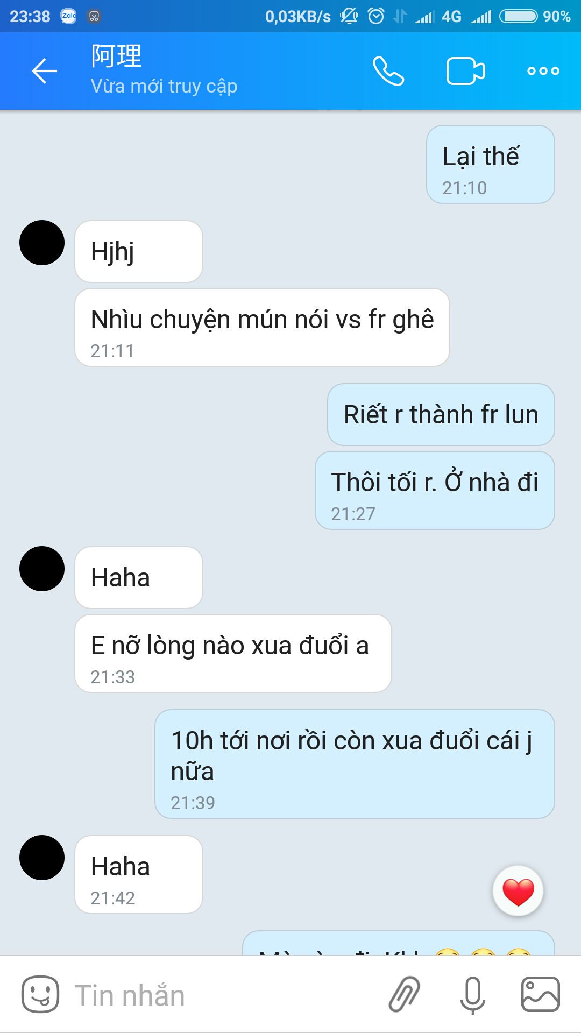Focus the Tin nhắn message field
581x1033 pixels.
pyautogui.click(x=215, y=995)
